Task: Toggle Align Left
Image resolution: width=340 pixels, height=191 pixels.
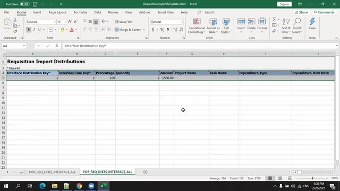Action: coord(84,30)
